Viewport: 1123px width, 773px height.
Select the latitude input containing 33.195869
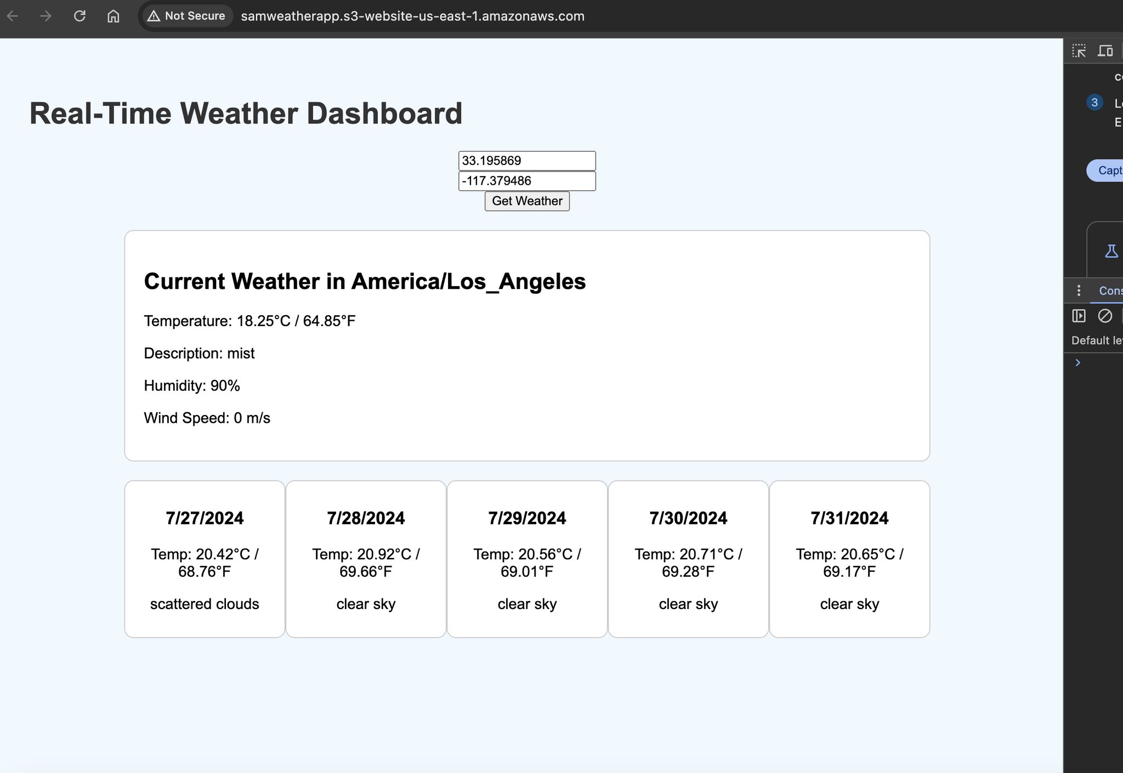pyautogui.click(x=526, y=160)
